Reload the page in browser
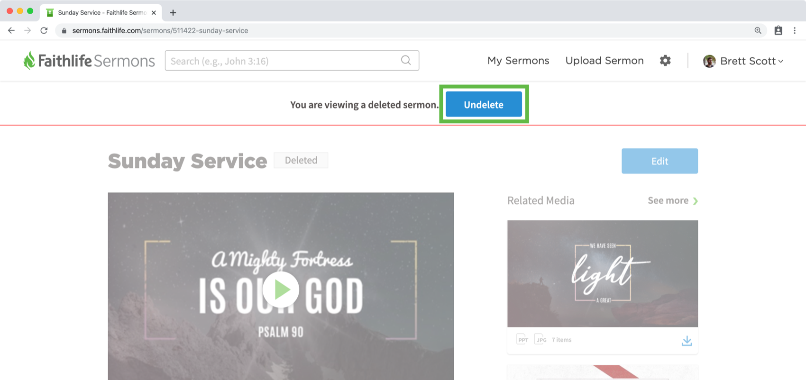 pos(44,30)
